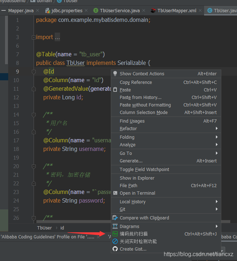Close the TbUserMapper.xml tab
The image size is (237, 261).
200,10
